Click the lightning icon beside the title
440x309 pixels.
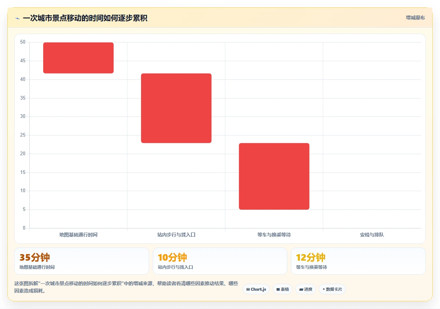pyautogui.click(x=17, y=18)
